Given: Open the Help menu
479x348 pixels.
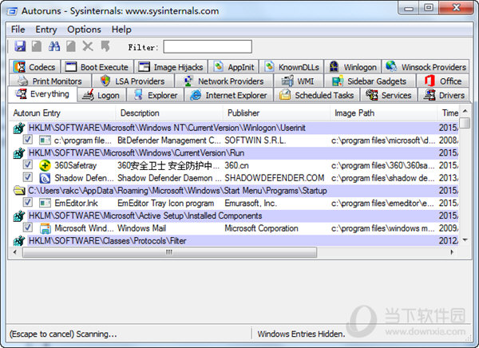Looking at the screenshot, I should pos(121,30).
